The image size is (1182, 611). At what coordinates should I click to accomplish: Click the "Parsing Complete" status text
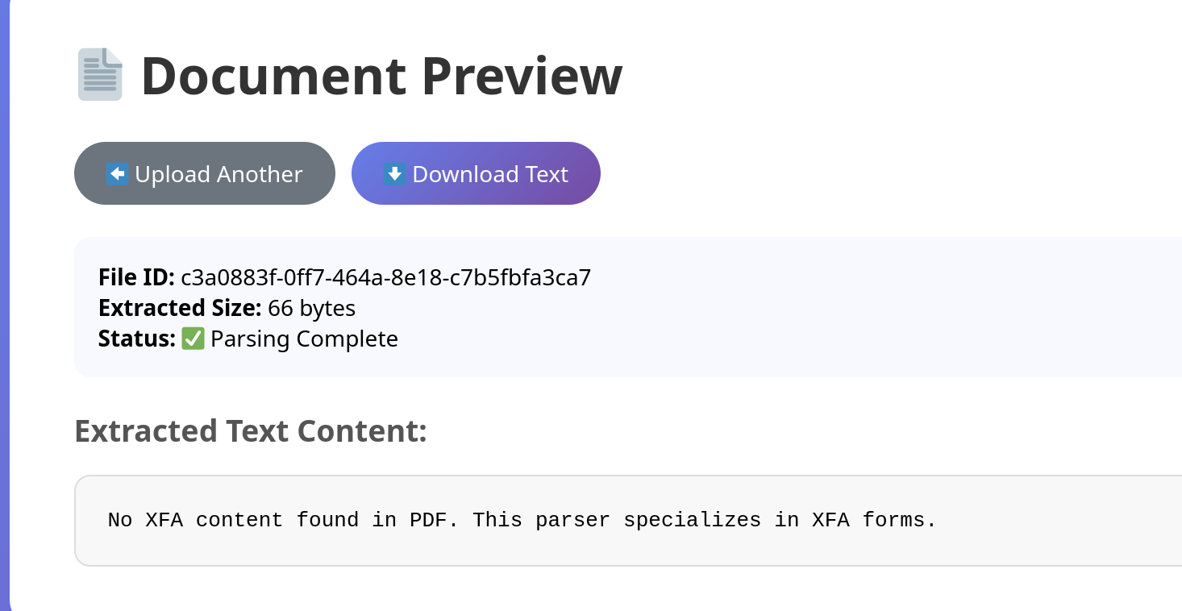pyautogui.click(x=304, y=339)
